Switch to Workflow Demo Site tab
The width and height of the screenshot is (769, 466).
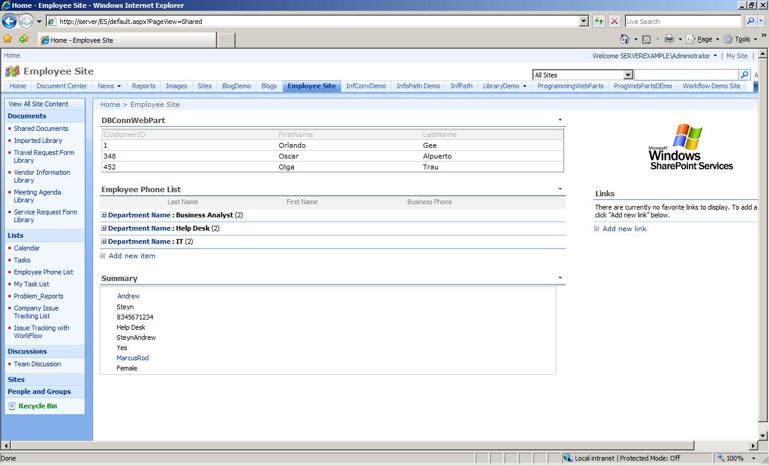coord(711,86)
